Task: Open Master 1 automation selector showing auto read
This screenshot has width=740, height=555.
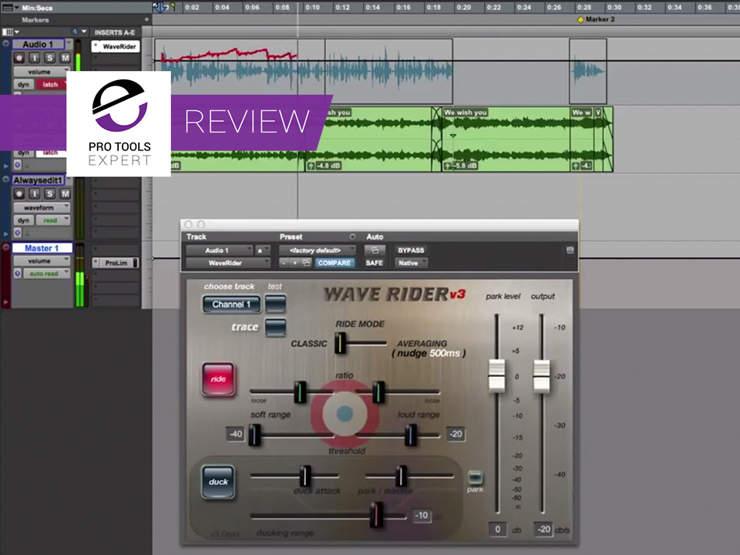Action: pyautogui.click(x=46, y=274)
